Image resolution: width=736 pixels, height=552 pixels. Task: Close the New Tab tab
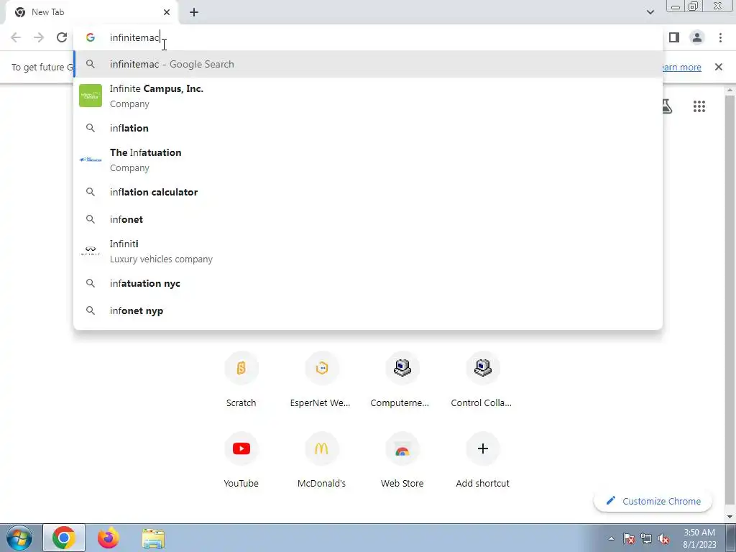coord(167,12)
